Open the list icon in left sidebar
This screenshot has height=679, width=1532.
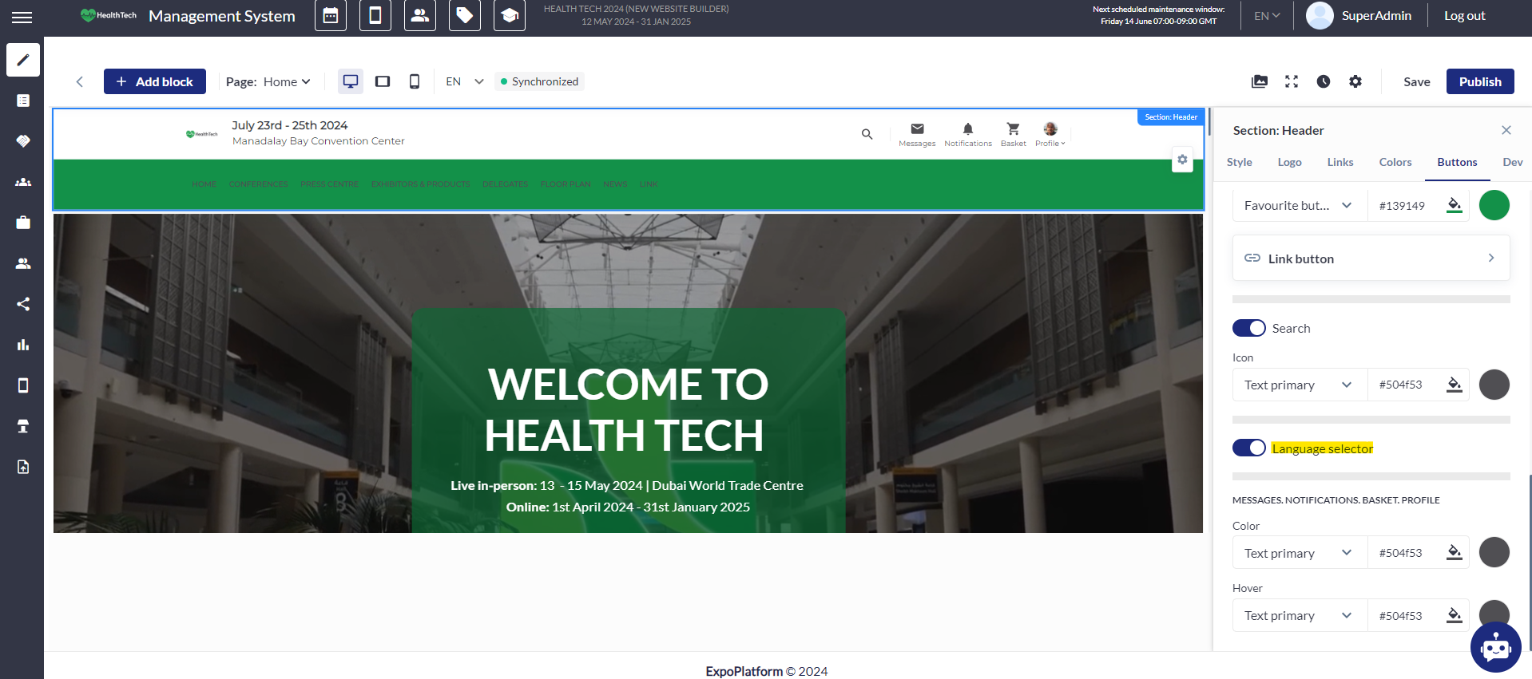[x=23, y=101]
